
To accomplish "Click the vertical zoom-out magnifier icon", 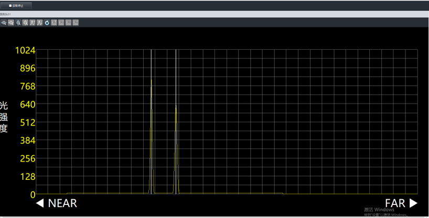I will tap(25, 23).
